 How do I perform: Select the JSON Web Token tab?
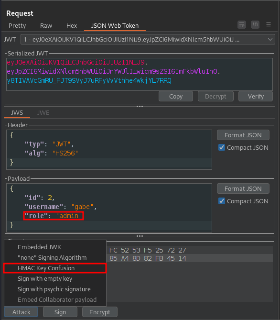point(115,26)
